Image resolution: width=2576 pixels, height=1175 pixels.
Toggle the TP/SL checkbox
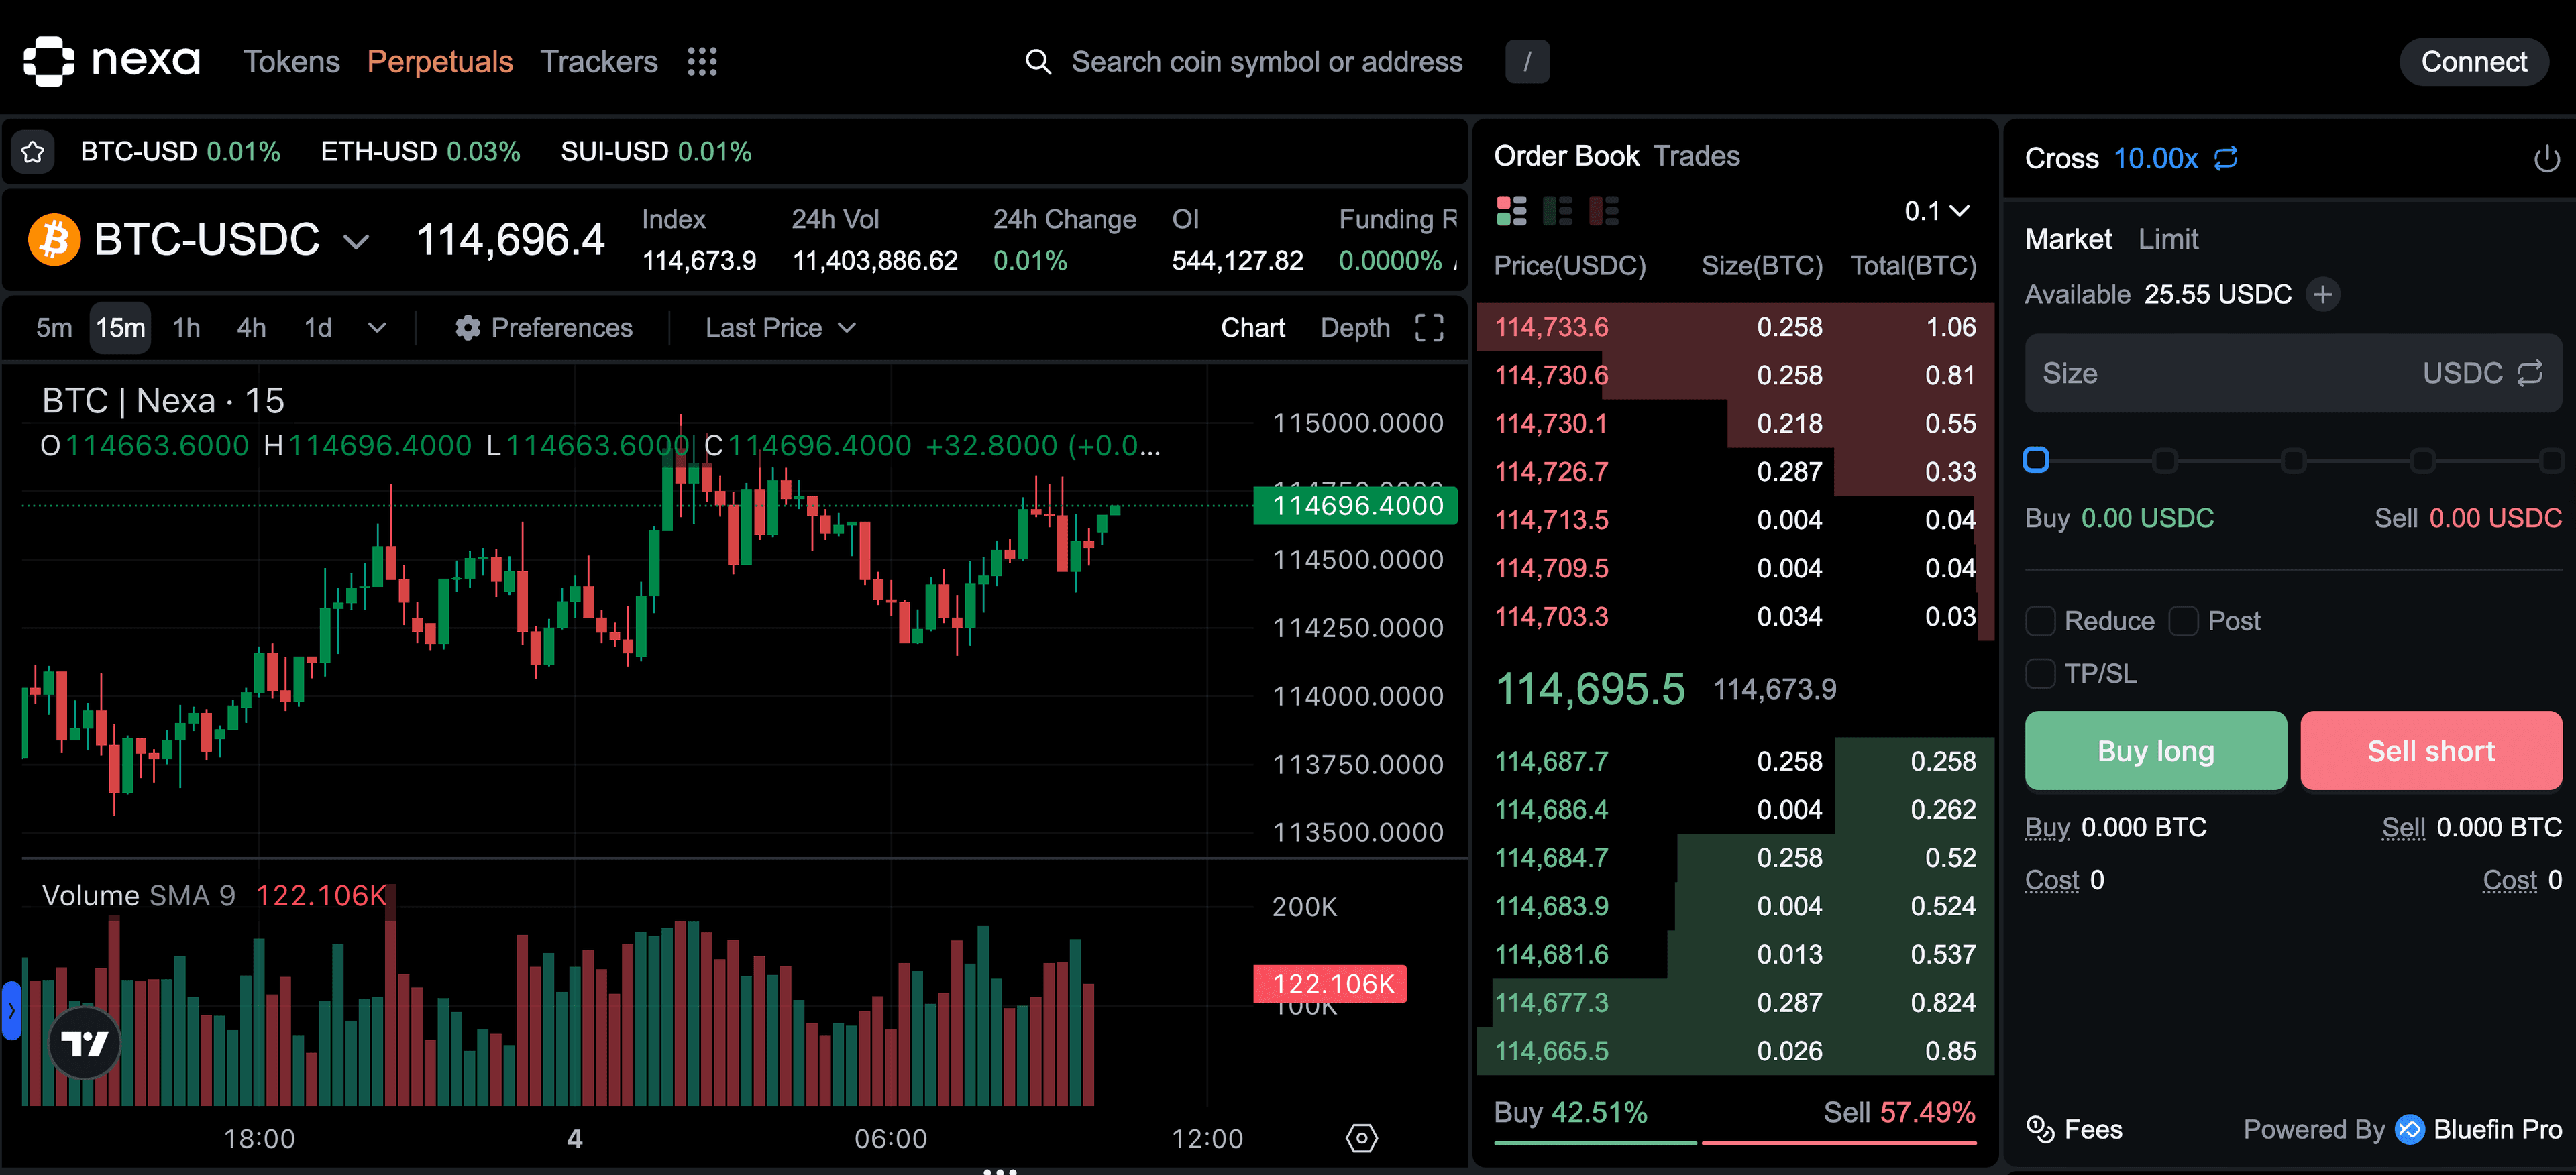[x=2040, y=674]
